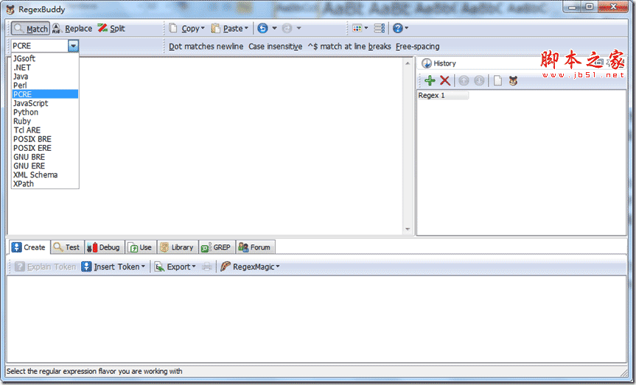Screen dimensions: 636x385
Task: Choose JavaScript flavor from list
Action: (x=45, y=103)
